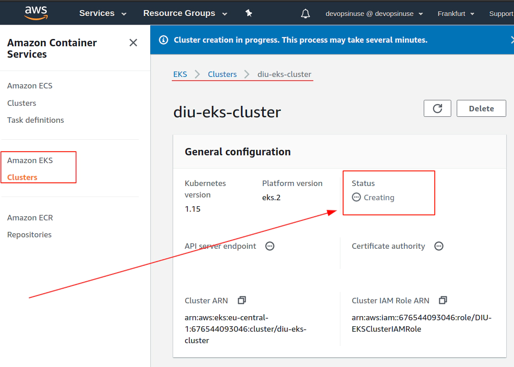514x367 pixels.
Task: Select the Cluster ARN value text
Action: click(246, 329)
